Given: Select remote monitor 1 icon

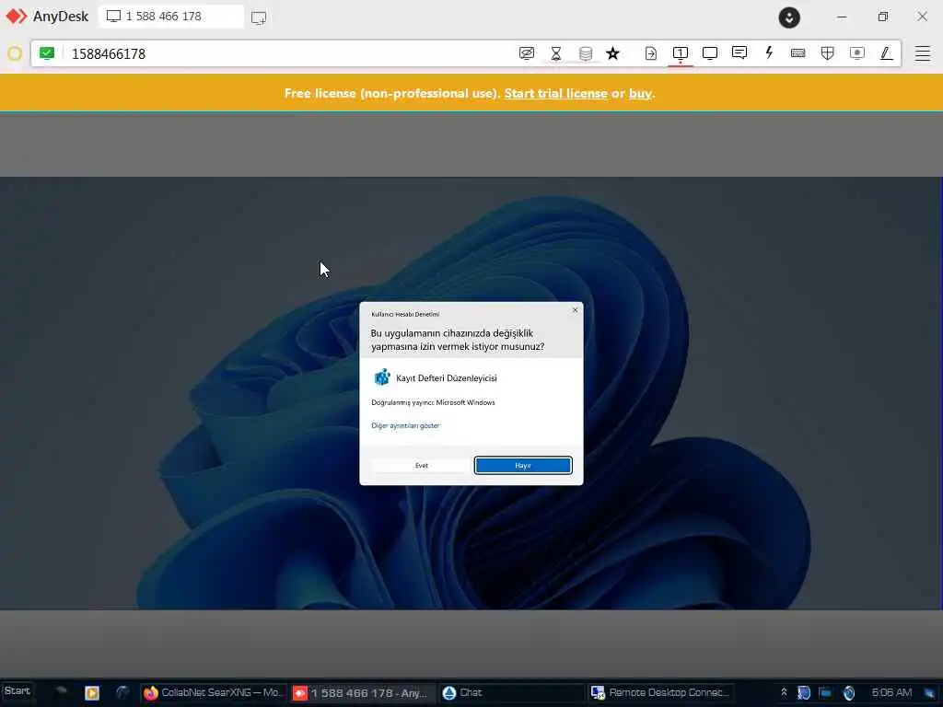Looking at the screenshot, I should (x=681, y=53).
